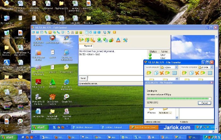The width and height of the screenshot is (221, 140).
Task: Click the copy icon in Remote computer pane
Action: pos(191,73)
